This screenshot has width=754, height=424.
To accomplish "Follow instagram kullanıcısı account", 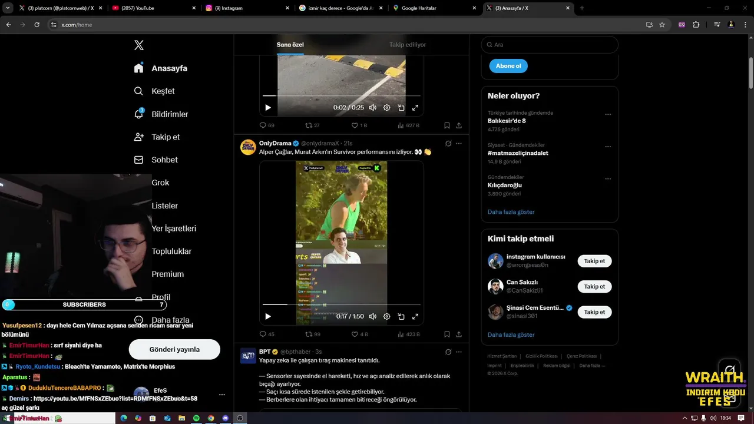I will 594,261.
